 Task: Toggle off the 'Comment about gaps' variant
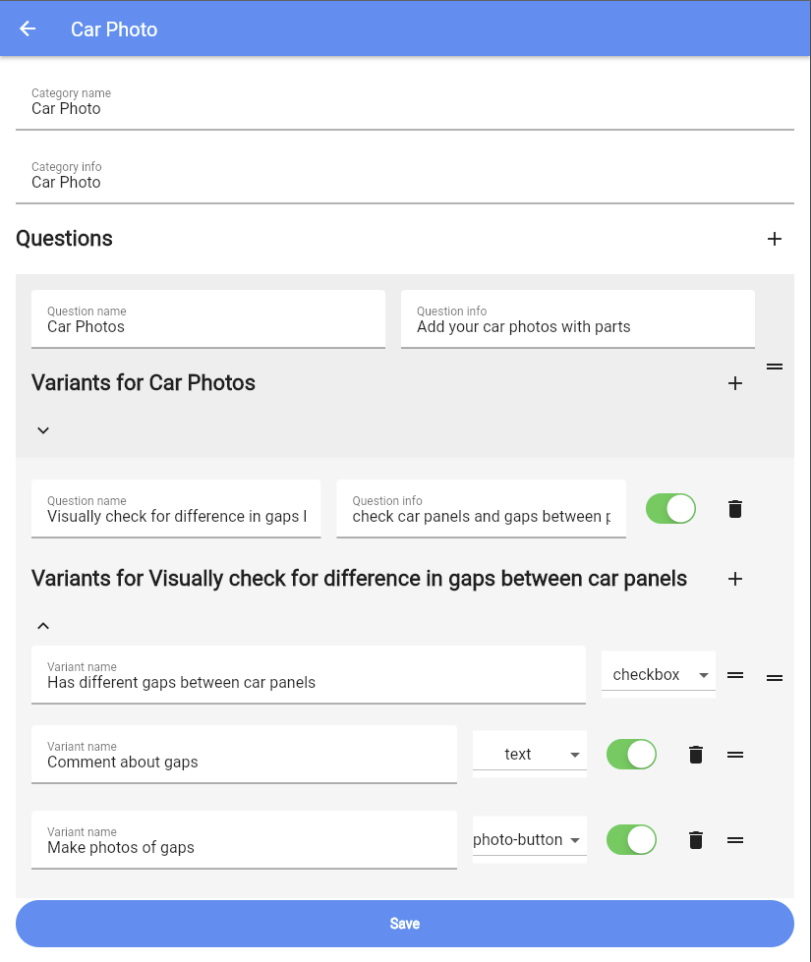[x=630, y=754]
